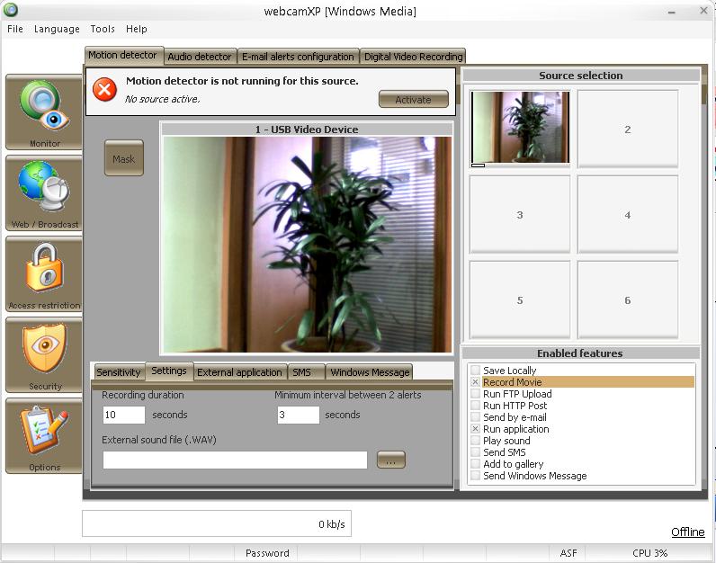This screenshot has width=716, height=563.
Task: Enable the Play sound checkbox
Action: click(475, 441)
